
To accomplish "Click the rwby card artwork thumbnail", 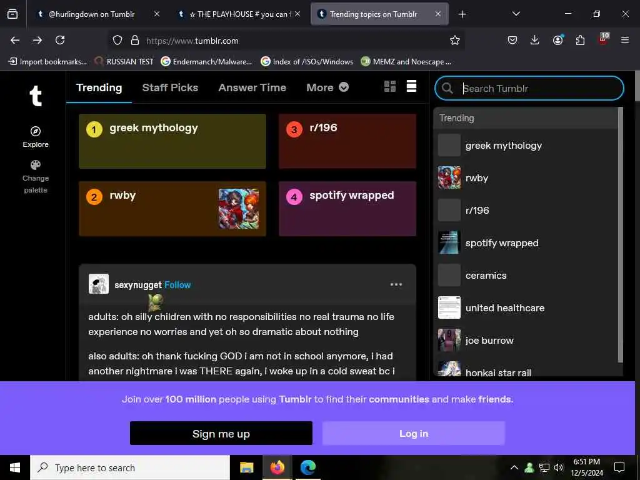I will [238, 209].
